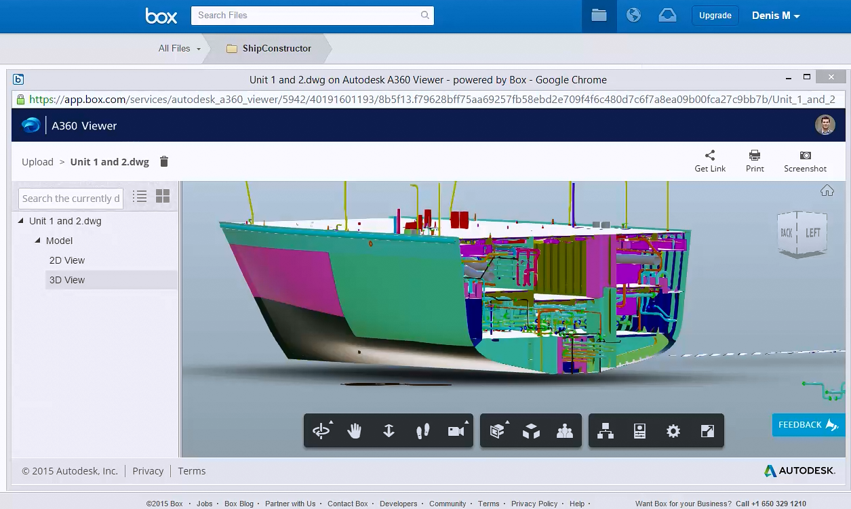The height and width of the screenshot is (509, 851).
Task: Open the user profile avatar in A360
Action: coord(825,125)
